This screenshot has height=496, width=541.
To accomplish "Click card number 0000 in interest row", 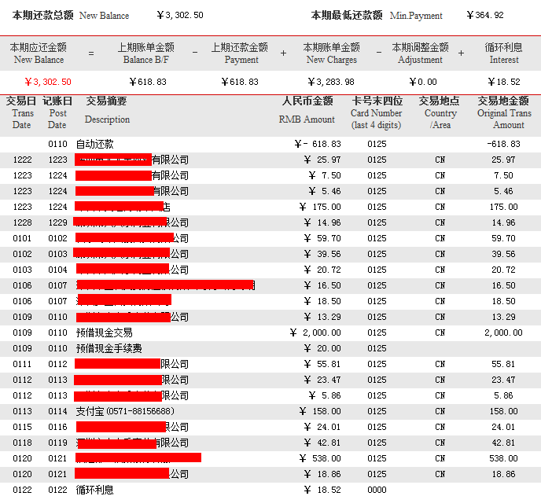I will click(377, 490).
